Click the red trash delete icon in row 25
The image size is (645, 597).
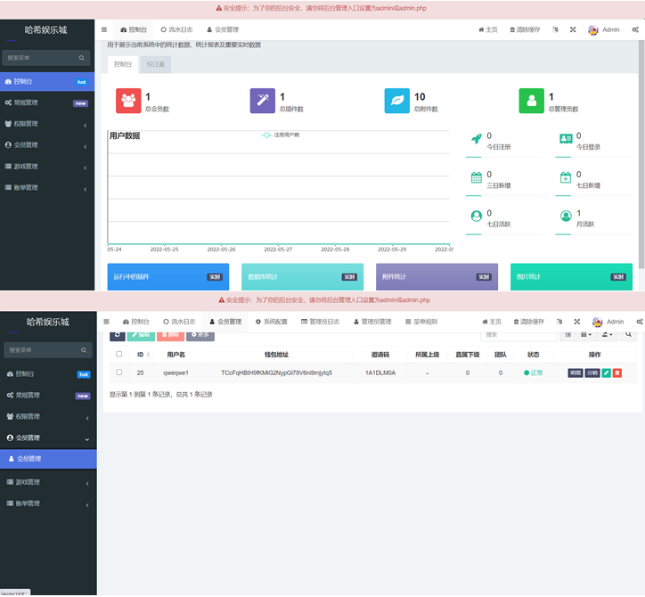pos(617,372)
